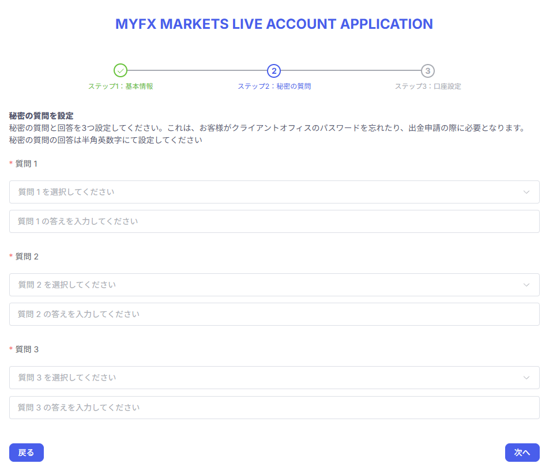Click the chevron arrow of 質問 2 dropdown
This screenshot has width=553, height=471.
(526, 285)
